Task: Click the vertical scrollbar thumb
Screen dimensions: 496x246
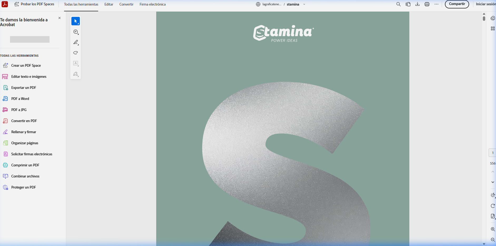Action: [484, 18]
